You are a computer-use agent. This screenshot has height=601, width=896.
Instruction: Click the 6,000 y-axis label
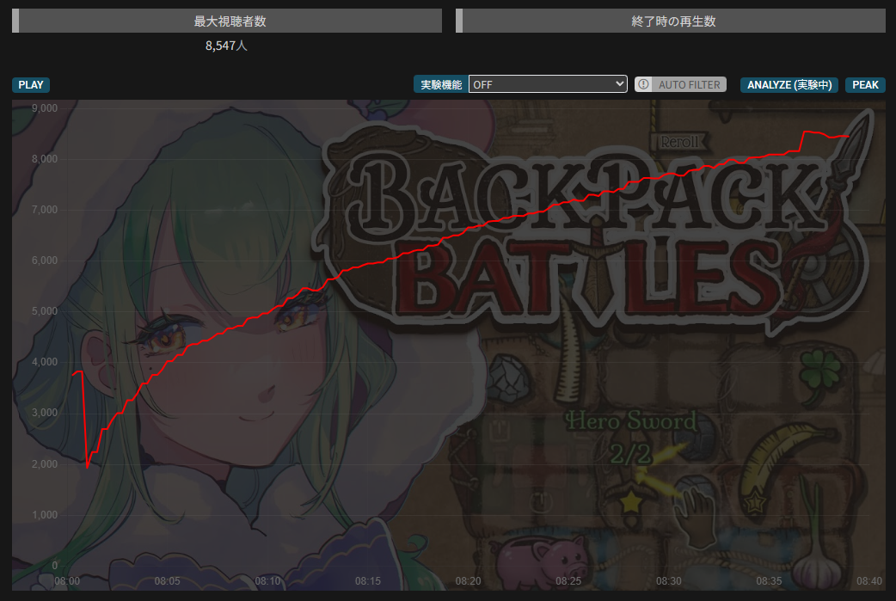pyautogui.click(x=45, y=261)
